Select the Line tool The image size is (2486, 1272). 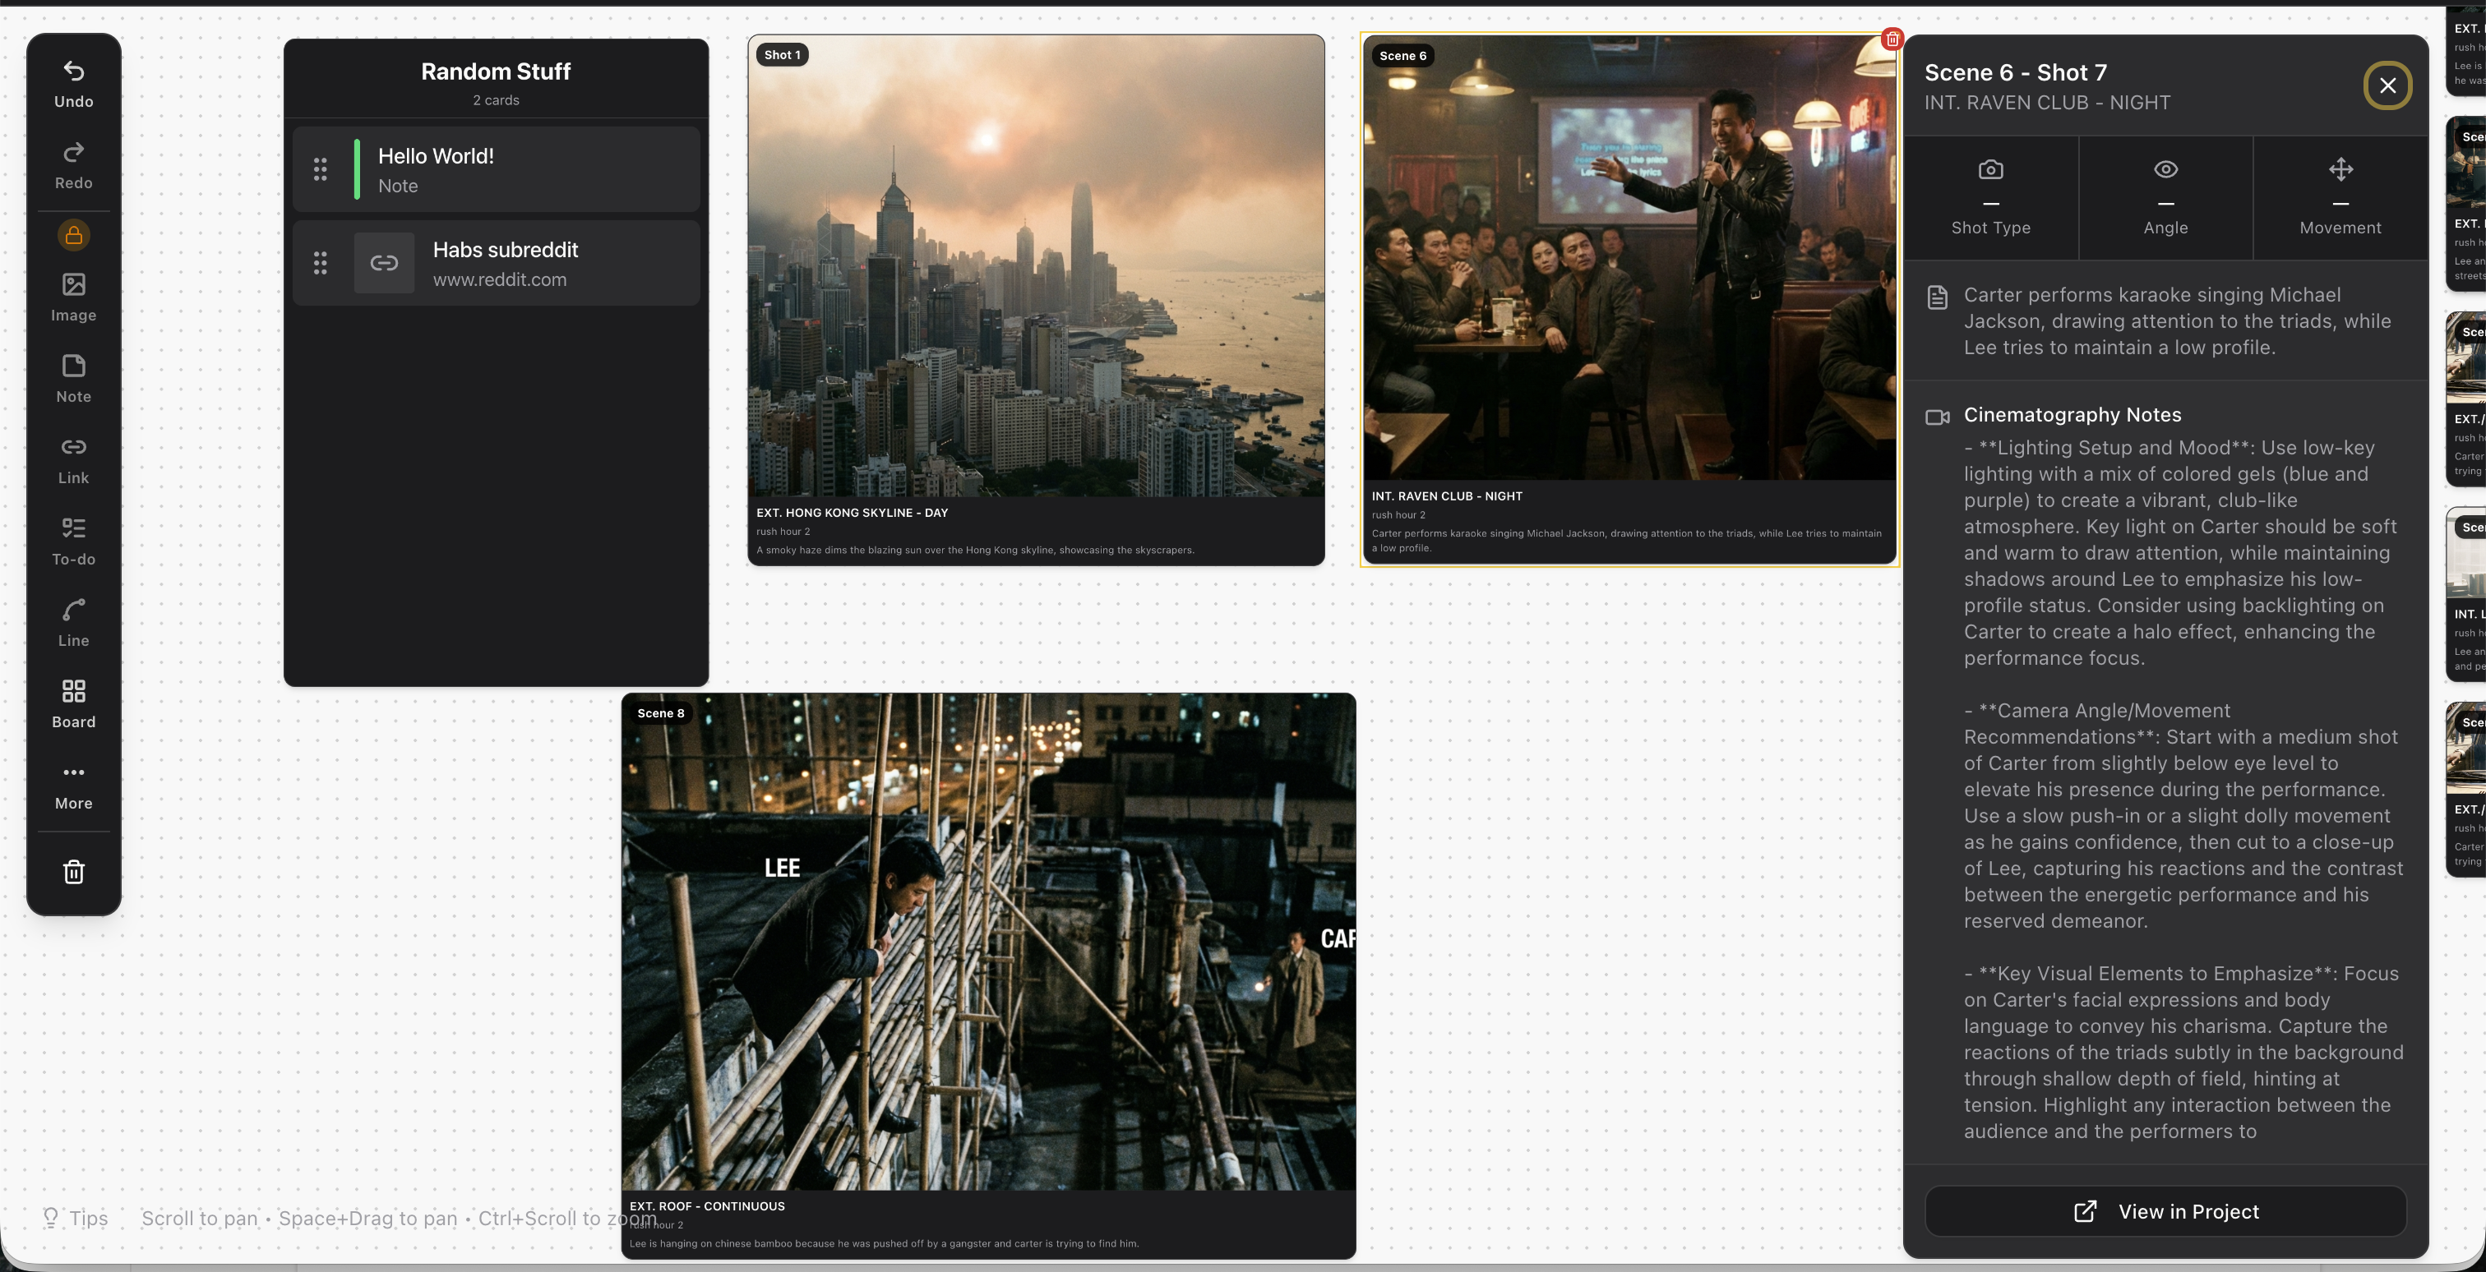[x=73, y=623]
